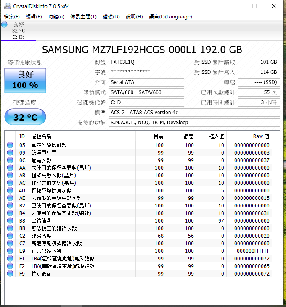This screenshot has height=307, width=286.
Task: Click status orb for attribute E9 正常媒體耗損
Action: click(x=10, y=251)
